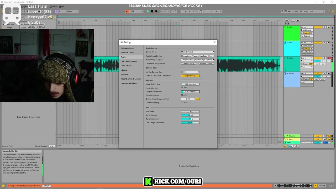Open the MIDI mapping mode

coord(296,11)
